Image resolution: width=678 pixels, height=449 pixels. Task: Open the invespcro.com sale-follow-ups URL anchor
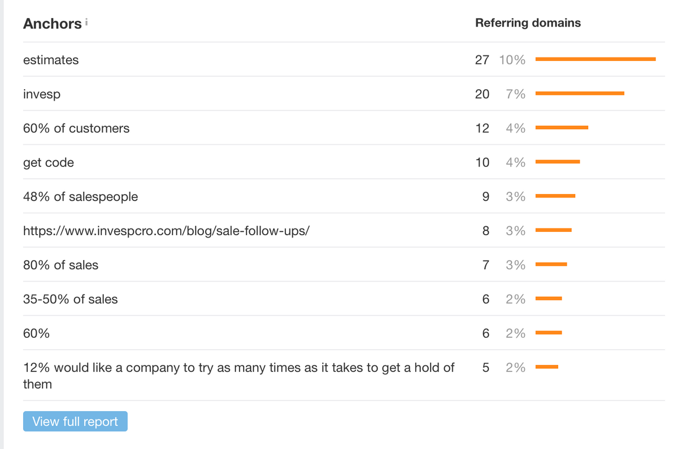point(166,231)
